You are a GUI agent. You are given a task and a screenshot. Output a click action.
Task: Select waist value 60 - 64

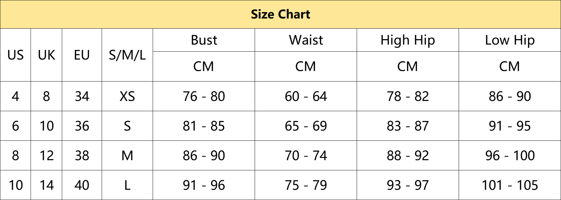coord(306,96)
